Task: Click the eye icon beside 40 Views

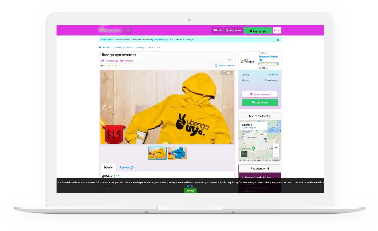Action: pyautogui.click(x=122, y=61)
